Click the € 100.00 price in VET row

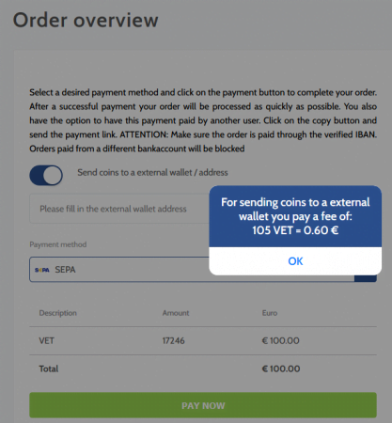281,340
